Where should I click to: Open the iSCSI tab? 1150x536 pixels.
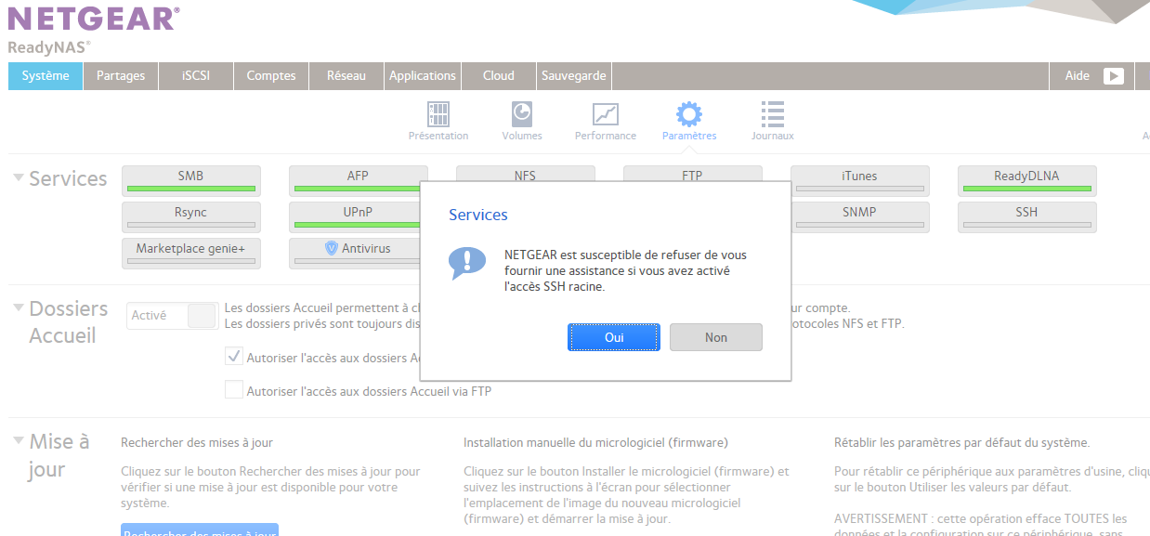point(196,76)
